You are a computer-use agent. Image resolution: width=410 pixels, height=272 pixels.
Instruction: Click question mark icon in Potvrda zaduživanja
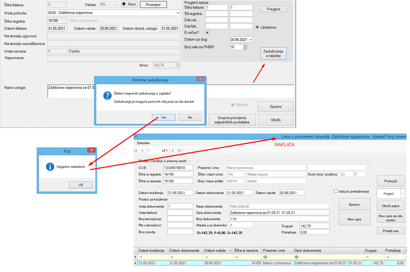(107, 96)
